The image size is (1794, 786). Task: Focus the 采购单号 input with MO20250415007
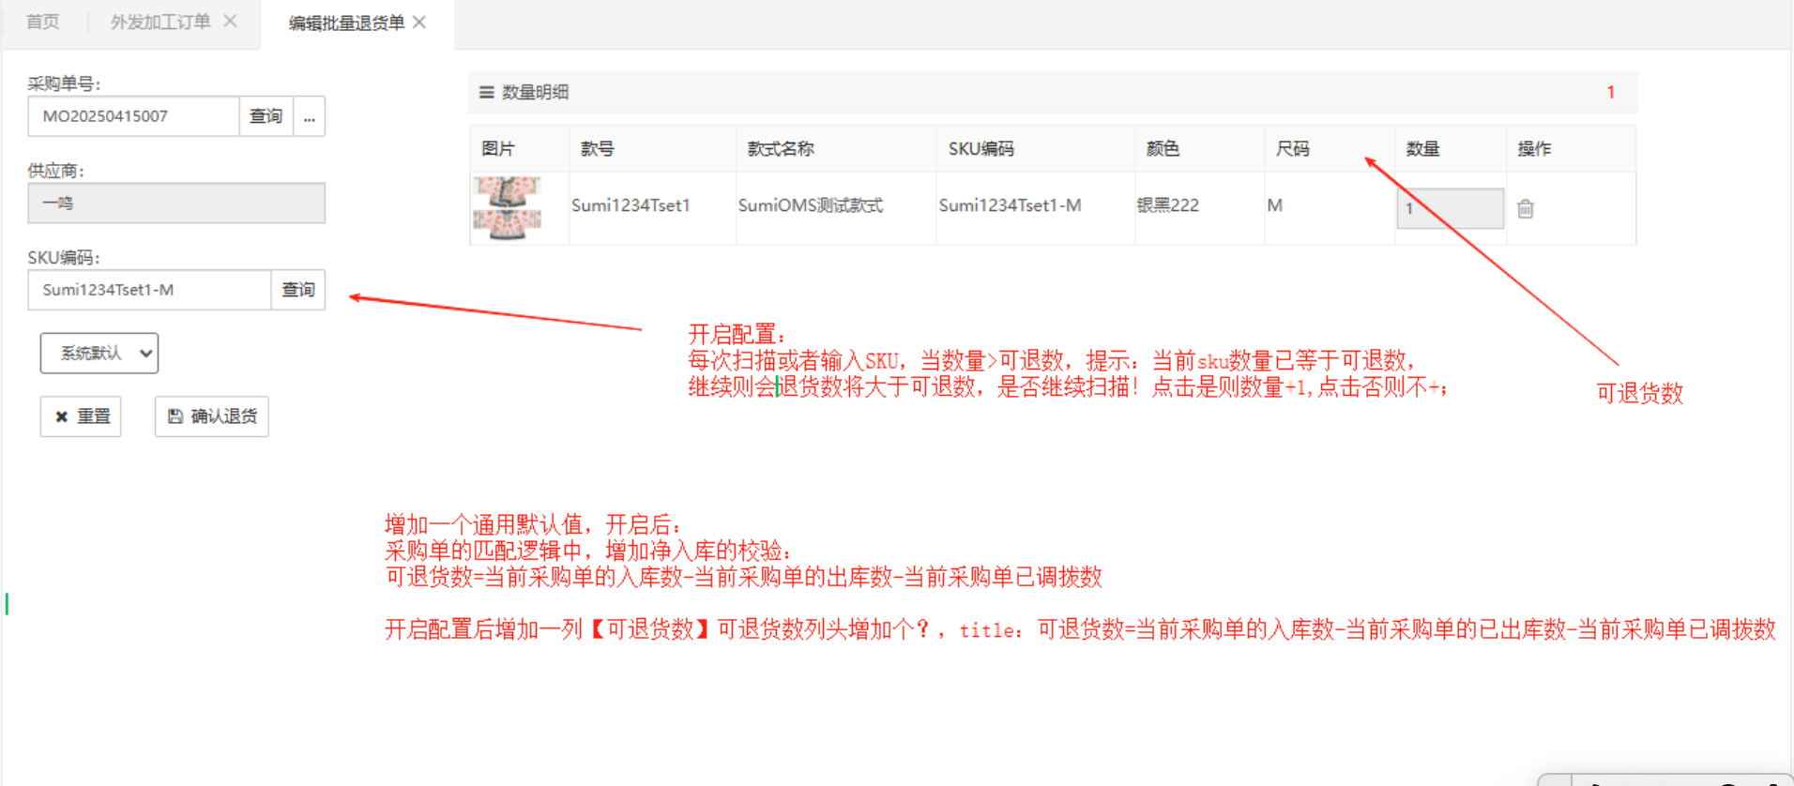tap(133, 116)
